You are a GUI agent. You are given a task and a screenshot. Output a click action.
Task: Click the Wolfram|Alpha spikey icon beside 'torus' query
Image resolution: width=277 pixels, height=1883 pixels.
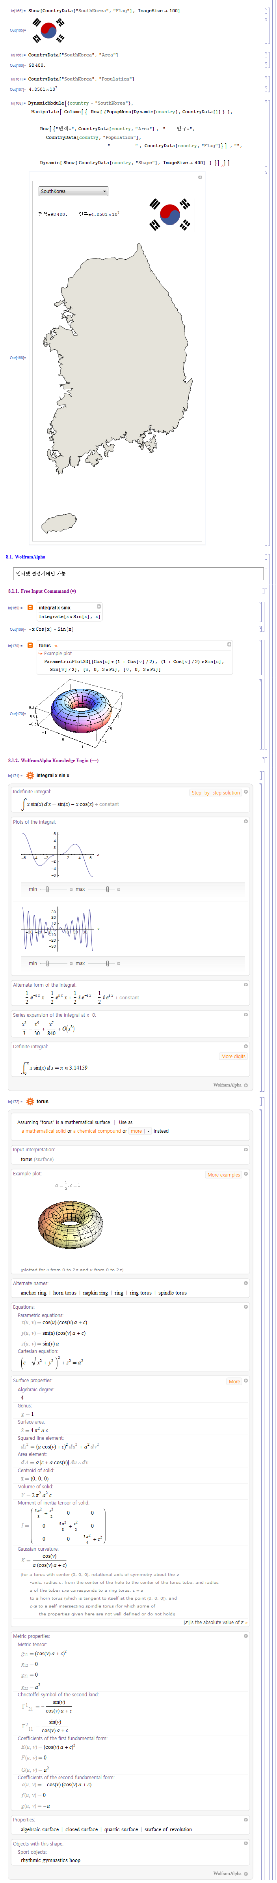tap(30, 1102)
